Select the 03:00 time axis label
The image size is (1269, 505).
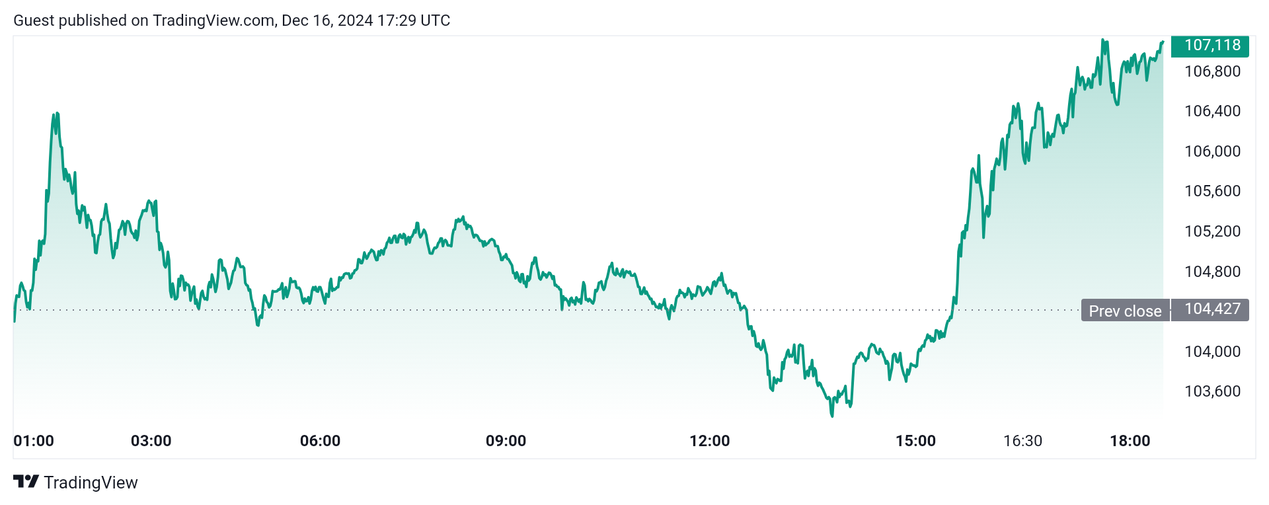coord(151,441)
